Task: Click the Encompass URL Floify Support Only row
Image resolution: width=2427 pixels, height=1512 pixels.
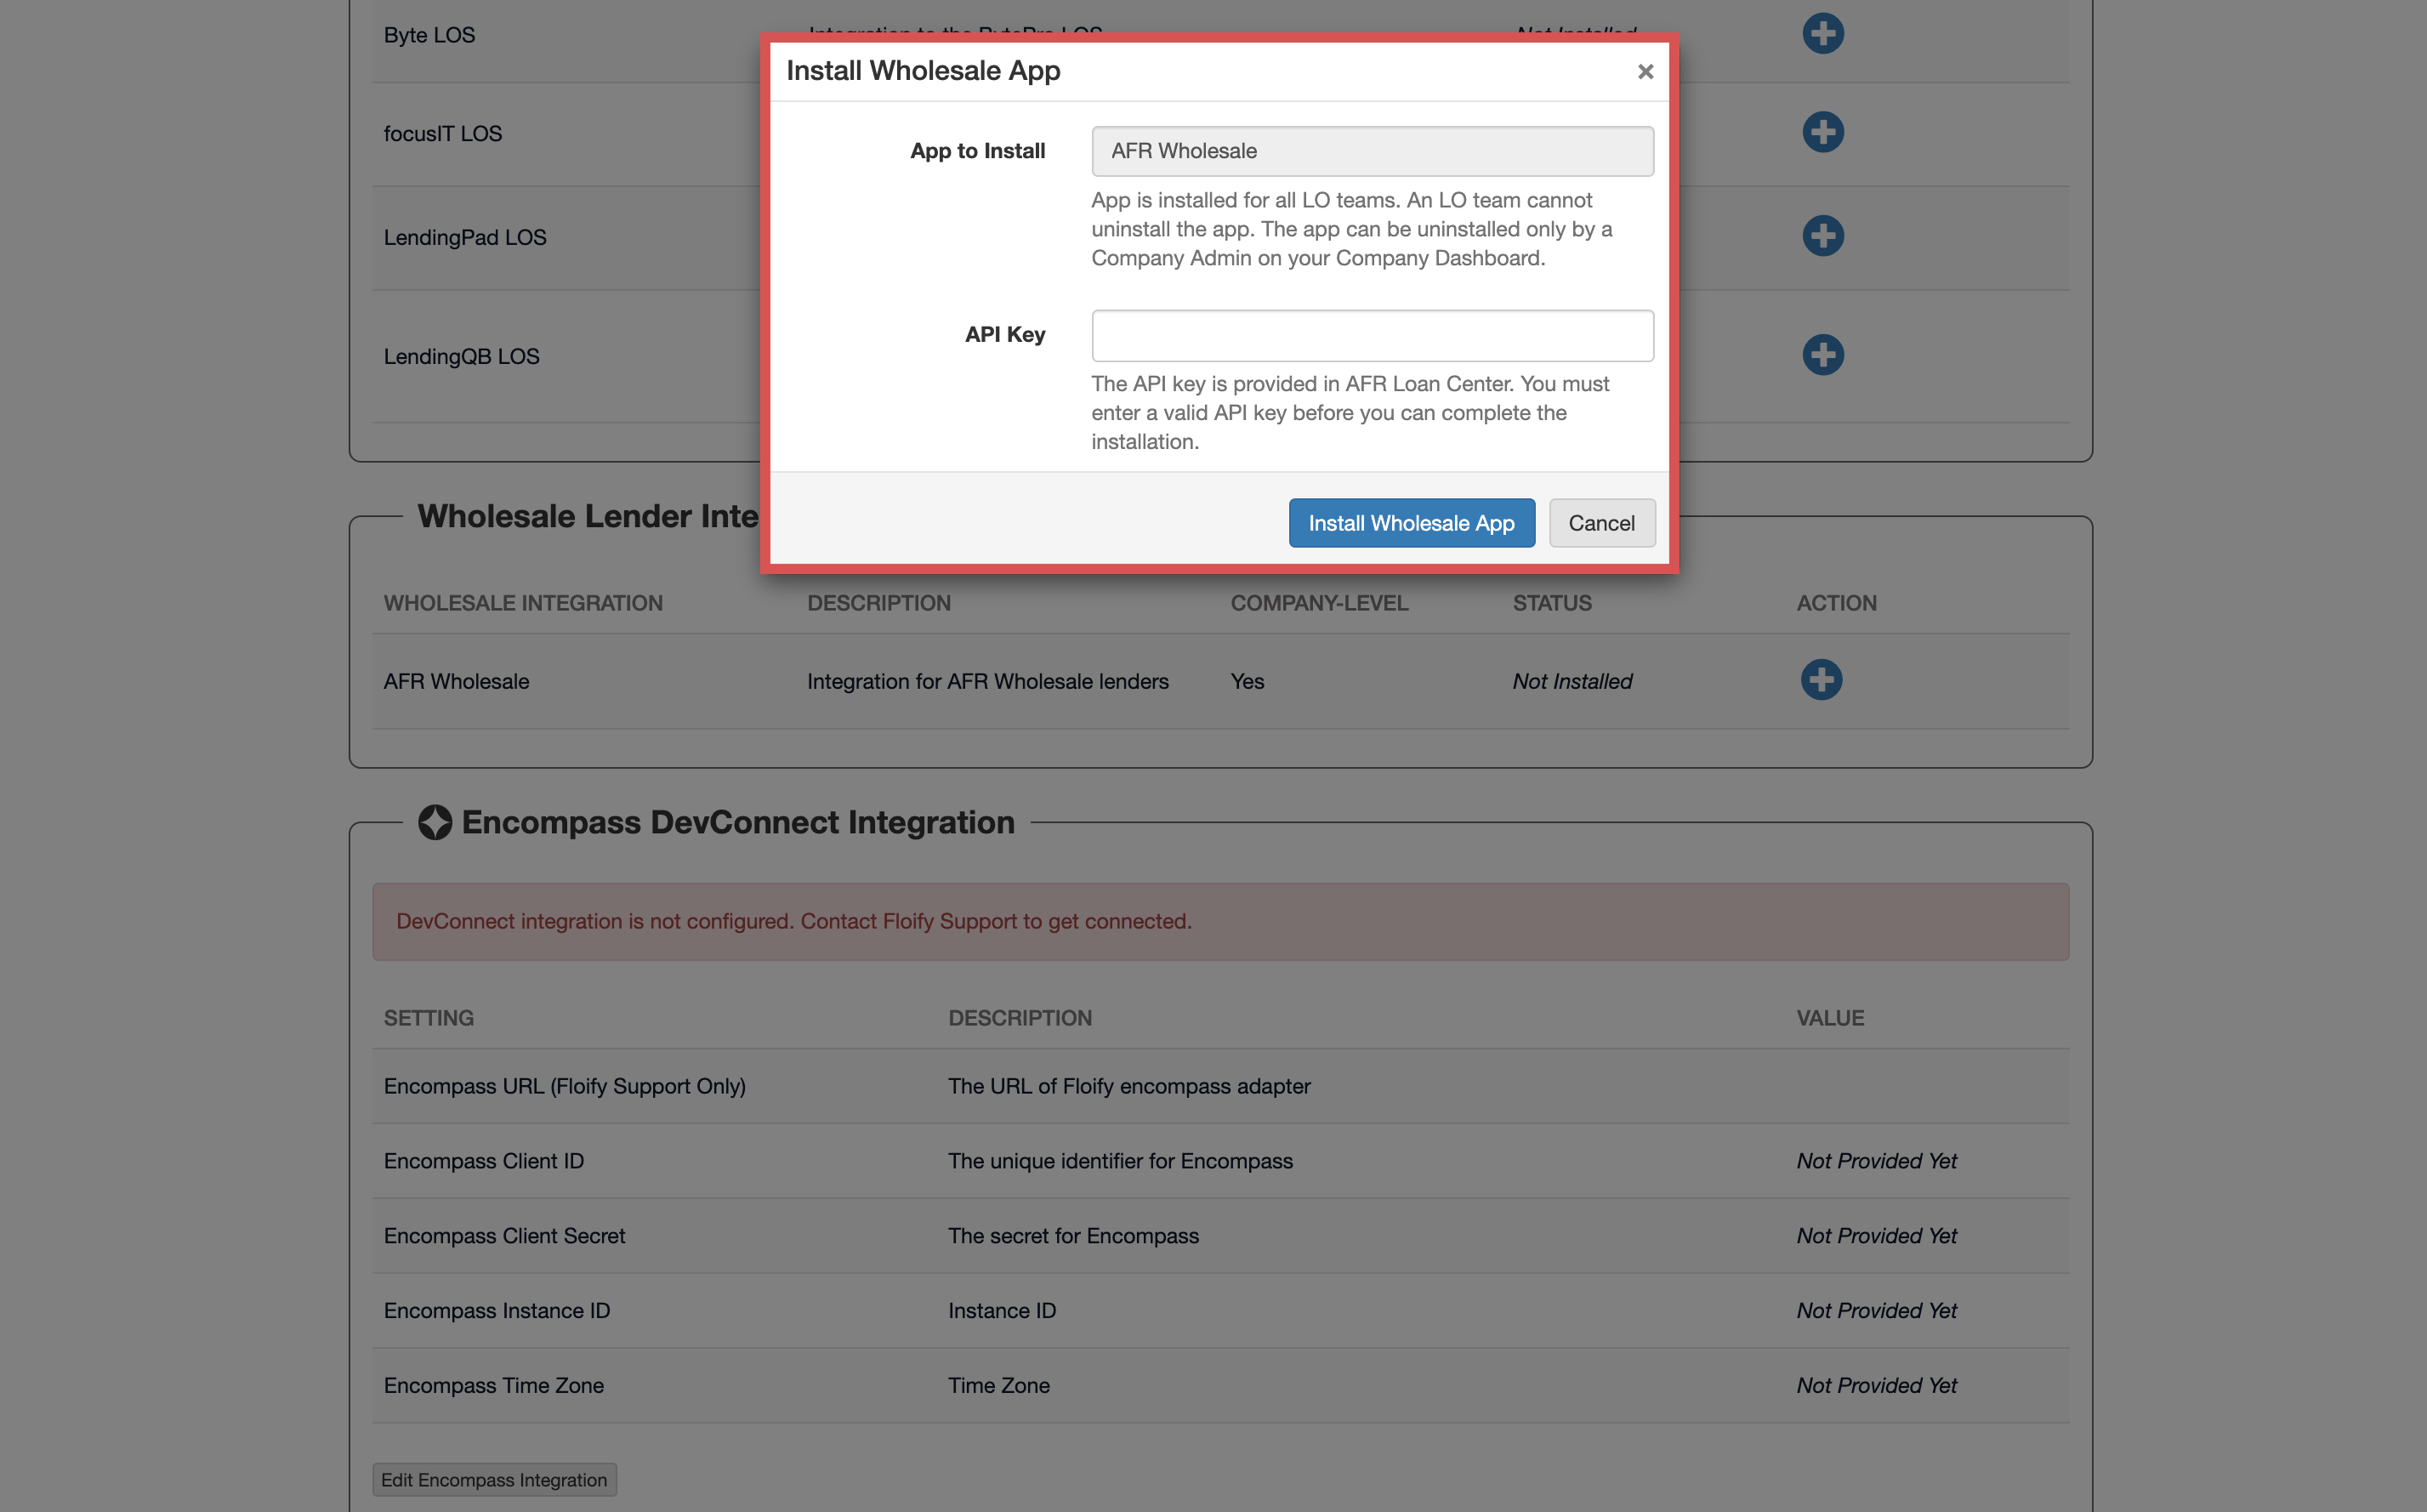Action: pyautogui.click(x=565, y=1086)
